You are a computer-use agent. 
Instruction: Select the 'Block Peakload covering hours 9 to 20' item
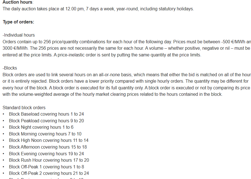coord(46,121)
